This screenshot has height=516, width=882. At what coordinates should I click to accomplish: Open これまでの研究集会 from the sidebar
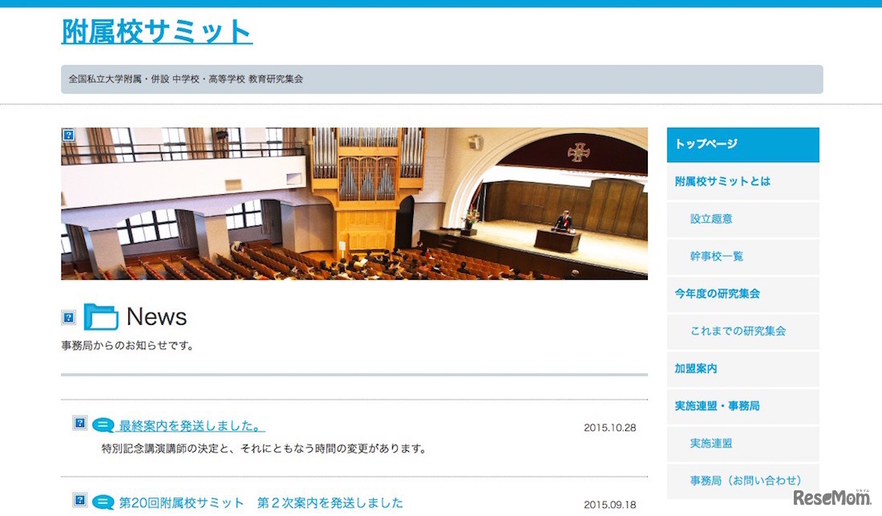(x=738, y=331)
